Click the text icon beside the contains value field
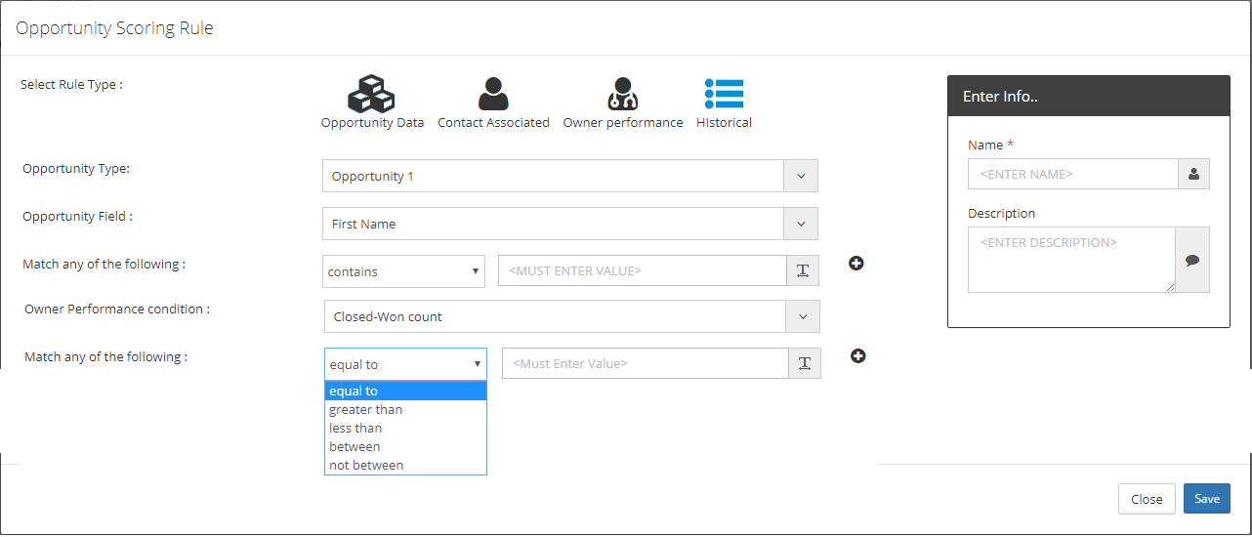The height and width of the screenshot is (537, 1252). [x=803, y=271]
